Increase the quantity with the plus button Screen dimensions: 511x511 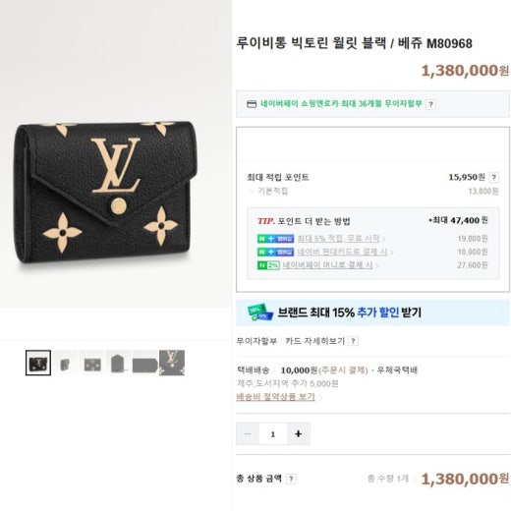(x=298, y=434)
